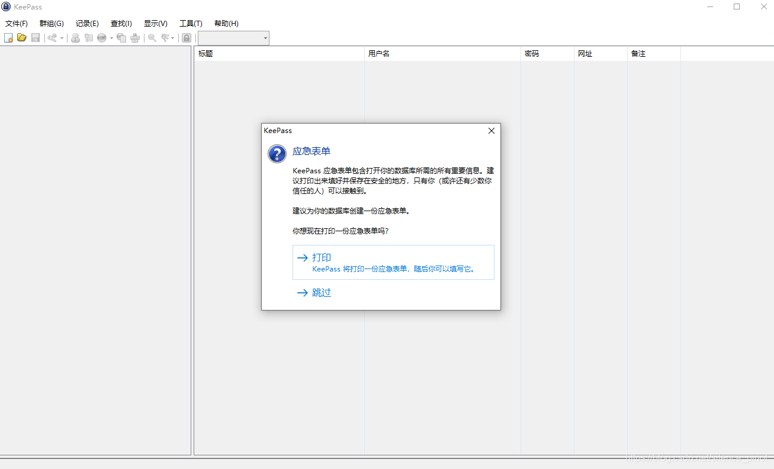Click the Find magnifier icon
774x469 pixels.
point(152,38)
